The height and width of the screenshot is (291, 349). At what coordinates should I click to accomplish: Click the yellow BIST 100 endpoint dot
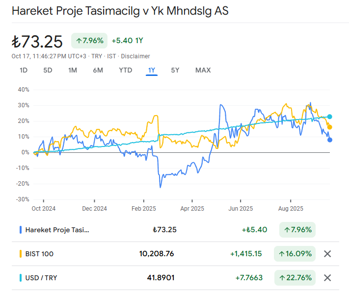click(x=330, y=127)
